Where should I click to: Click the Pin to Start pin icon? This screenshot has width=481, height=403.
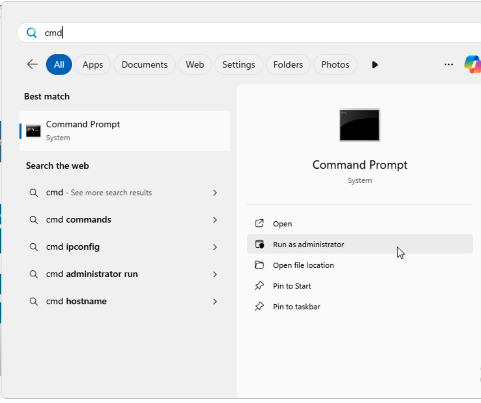coord(260,286)
